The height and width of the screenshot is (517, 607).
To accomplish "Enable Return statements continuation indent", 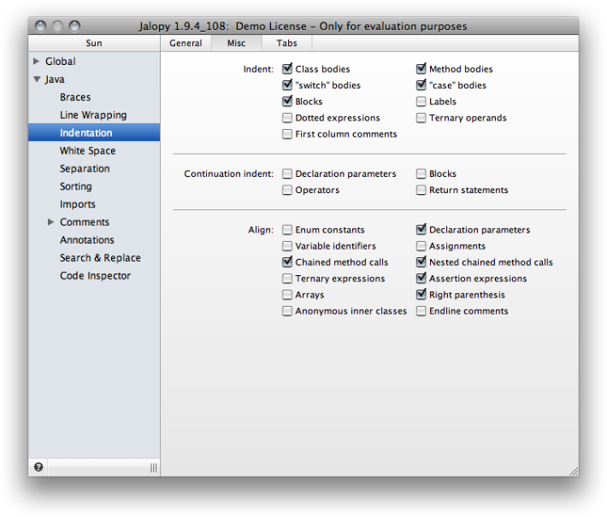I will pyautogui.click(x=421, y=190).
